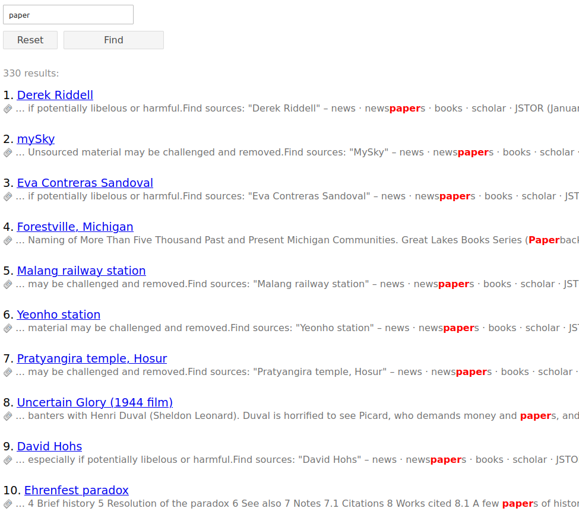The height and width of the screenshot is (521, 579).
Task: Click the tag icon beside Derek Riddell
Action: point(8,109)
